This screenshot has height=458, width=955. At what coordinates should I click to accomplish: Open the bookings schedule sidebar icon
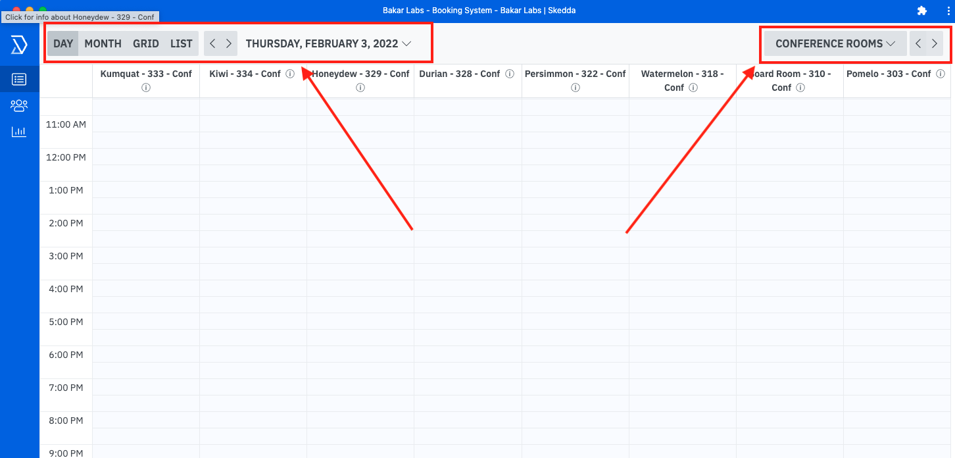pos(19,80)
